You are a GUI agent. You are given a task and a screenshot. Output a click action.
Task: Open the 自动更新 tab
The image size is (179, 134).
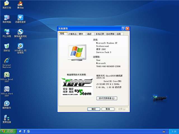(x=110, y=34)
